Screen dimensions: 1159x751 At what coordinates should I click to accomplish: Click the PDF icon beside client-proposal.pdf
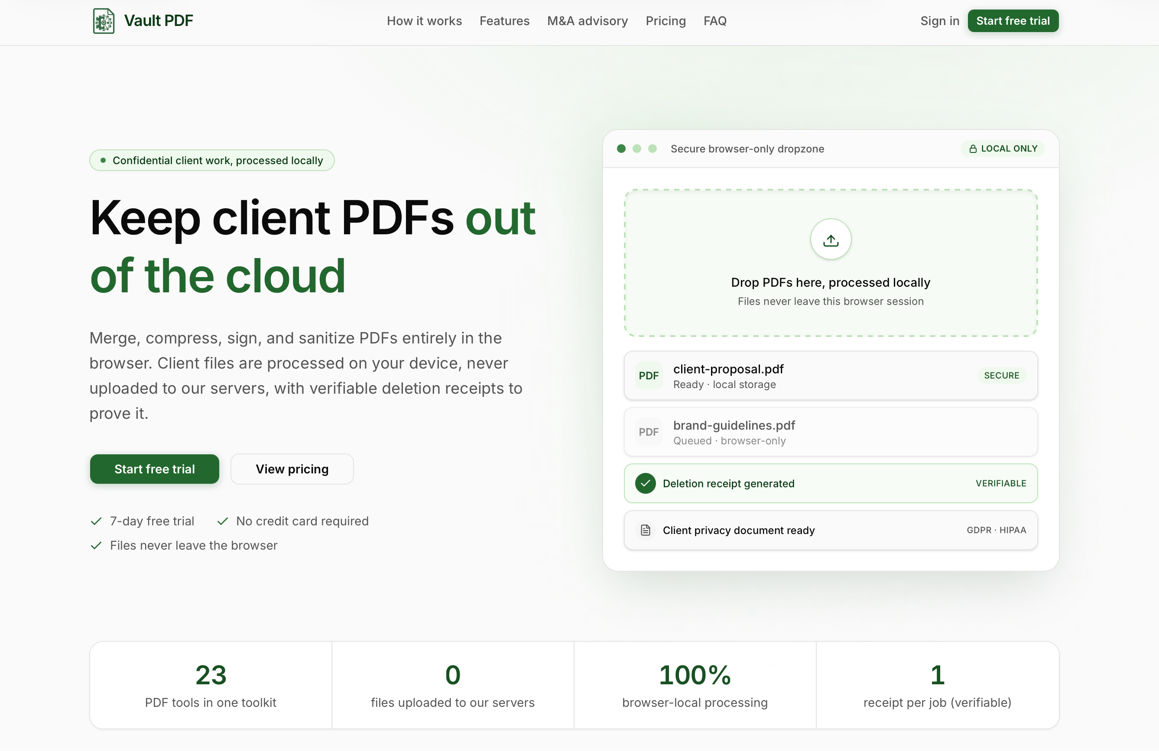649,376
